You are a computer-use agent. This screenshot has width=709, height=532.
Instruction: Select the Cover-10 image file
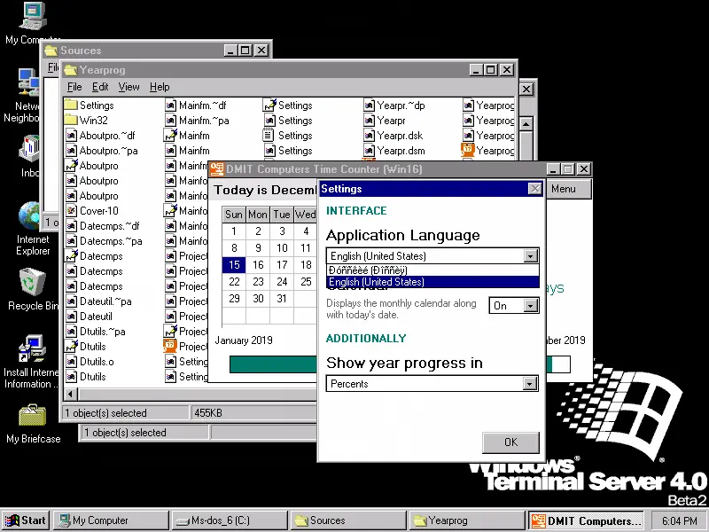click(x=92, y=211)
